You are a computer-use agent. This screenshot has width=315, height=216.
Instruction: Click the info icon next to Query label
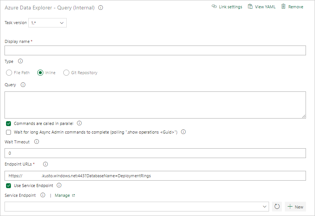point(23,85)
